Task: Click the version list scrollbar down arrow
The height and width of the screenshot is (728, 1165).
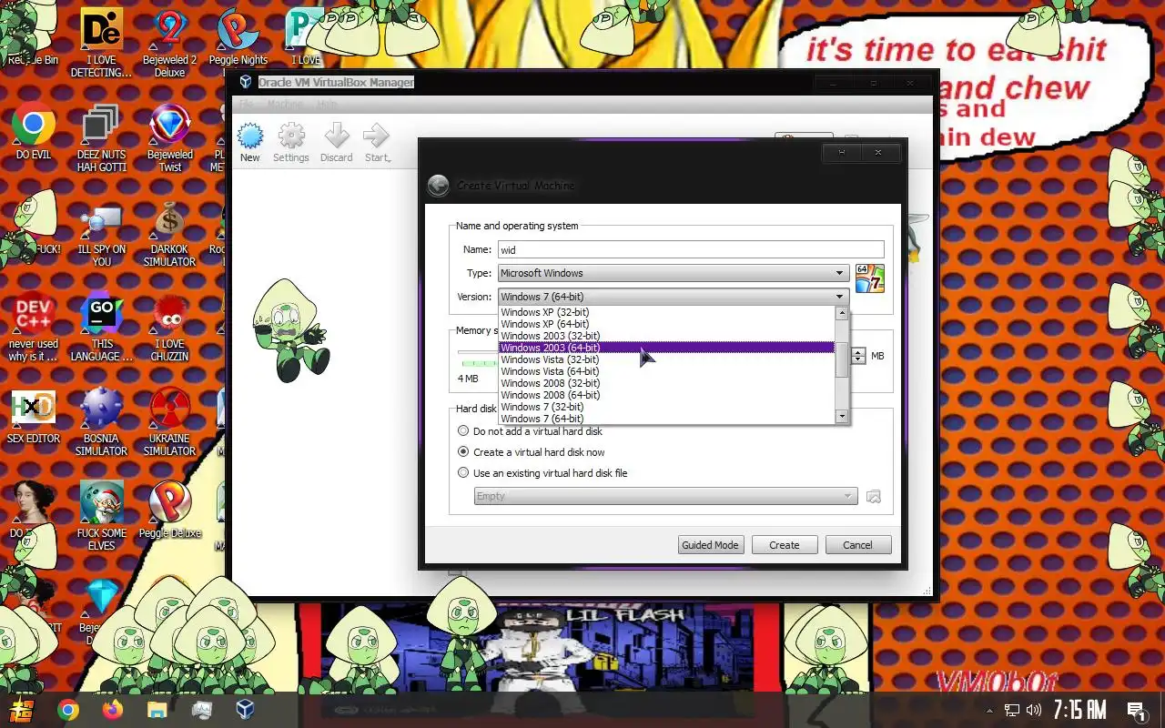Action: point(842,417)
